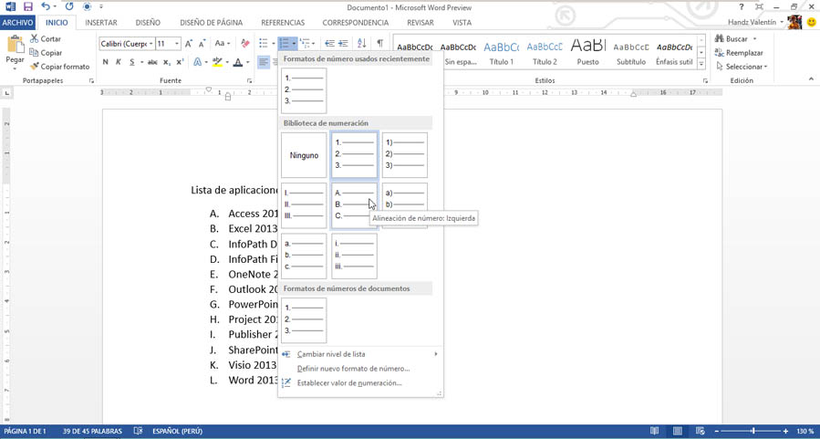Toggle bold (N) formatting
Image resolution: width=820 pixels, height=439 pixels.
click(x=106, y=62)
